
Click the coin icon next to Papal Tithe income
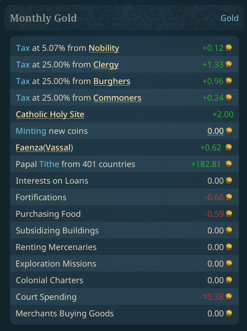tap(229, 164)
